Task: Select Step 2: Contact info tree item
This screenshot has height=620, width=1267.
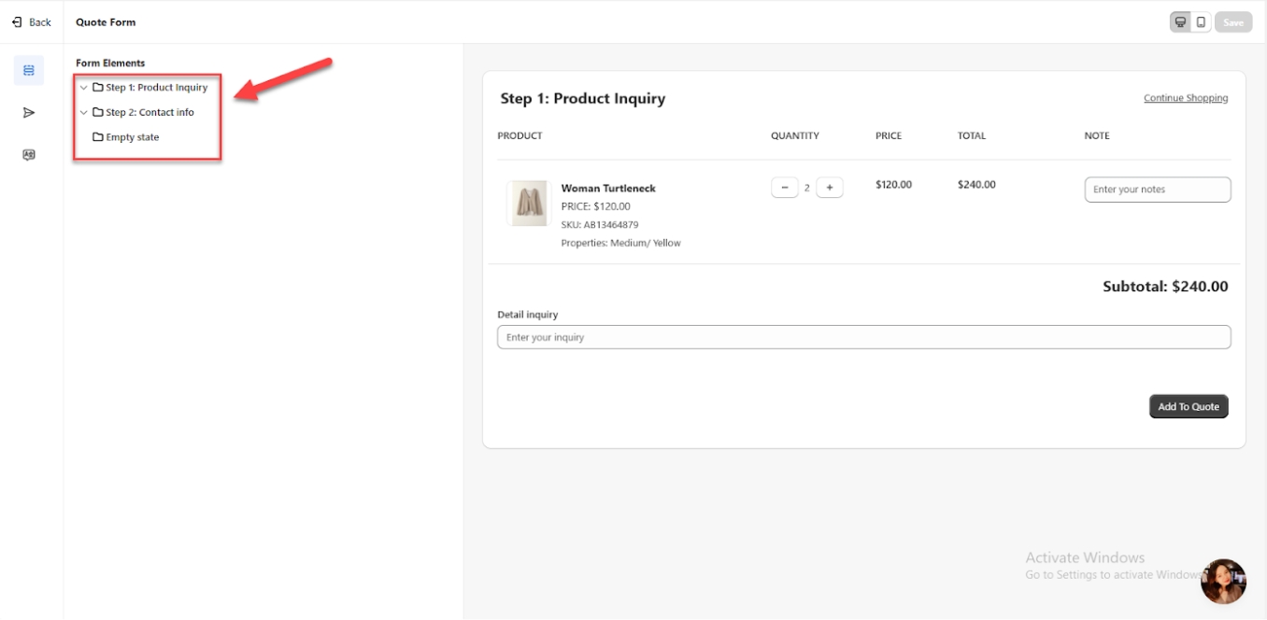Action: [149, 113]
